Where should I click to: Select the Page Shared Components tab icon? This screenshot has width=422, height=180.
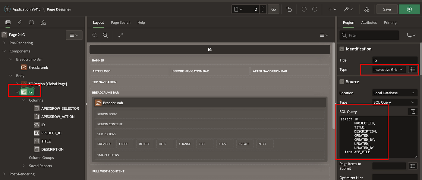click(43, 23)
